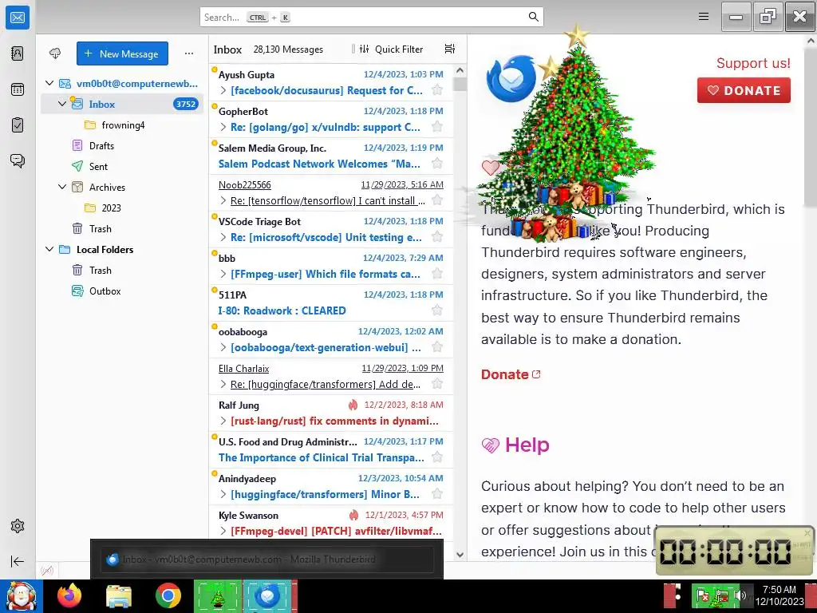
Task: Star the VSCode Triage Bot message
Action: click(x=437, y=236)
